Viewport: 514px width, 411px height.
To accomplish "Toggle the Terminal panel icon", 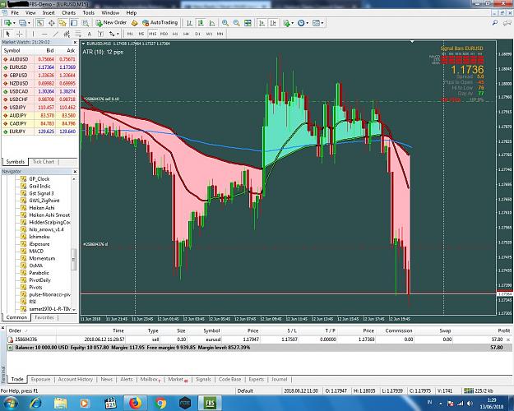I will tap(74, 23).
